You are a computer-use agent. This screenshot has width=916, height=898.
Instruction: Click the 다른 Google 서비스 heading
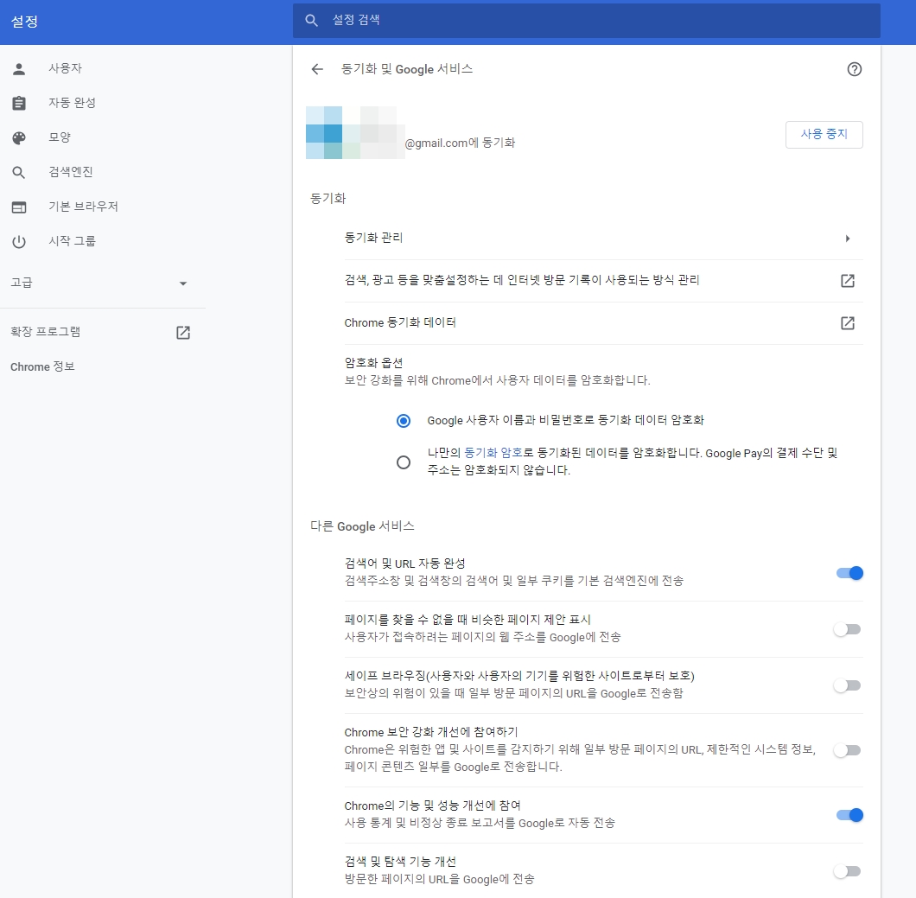(x=362, y=526)
